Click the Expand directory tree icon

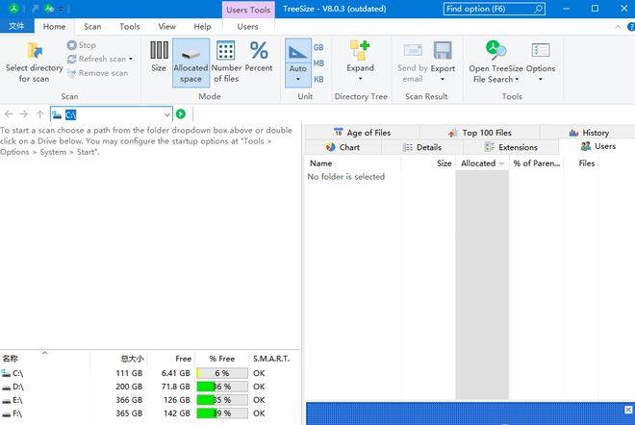(x=360, y=50)
